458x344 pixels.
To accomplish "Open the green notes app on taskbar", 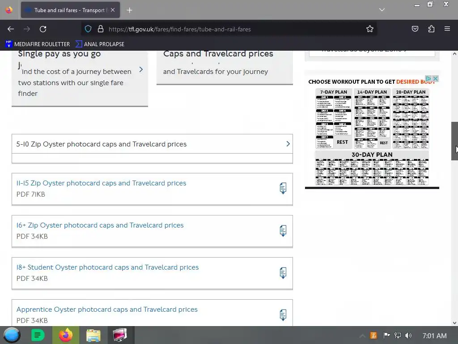I will click(38, 335).
